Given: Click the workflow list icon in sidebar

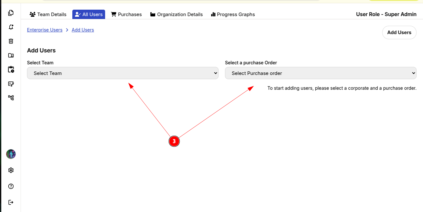Looking at the screenshot, I should 11,84.
